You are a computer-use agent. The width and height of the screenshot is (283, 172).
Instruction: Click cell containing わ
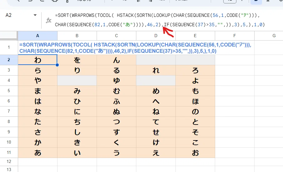coord(38,60)
